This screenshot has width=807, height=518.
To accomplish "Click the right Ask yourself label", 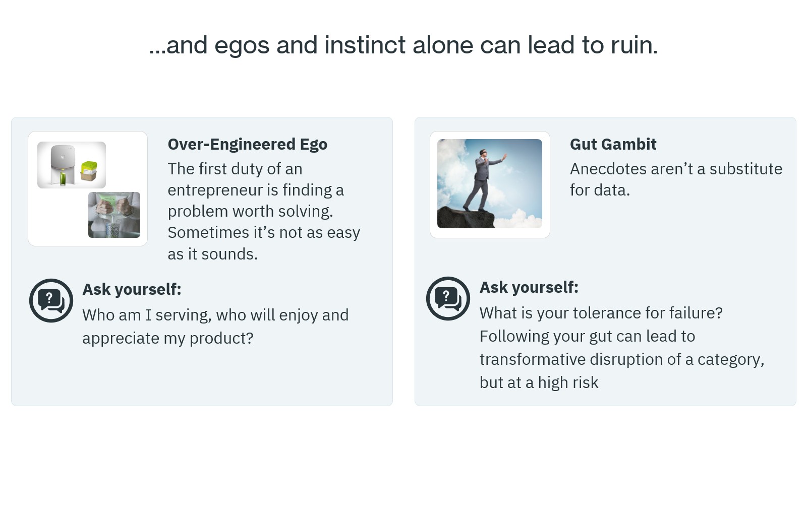I will (x=529, y=287).
